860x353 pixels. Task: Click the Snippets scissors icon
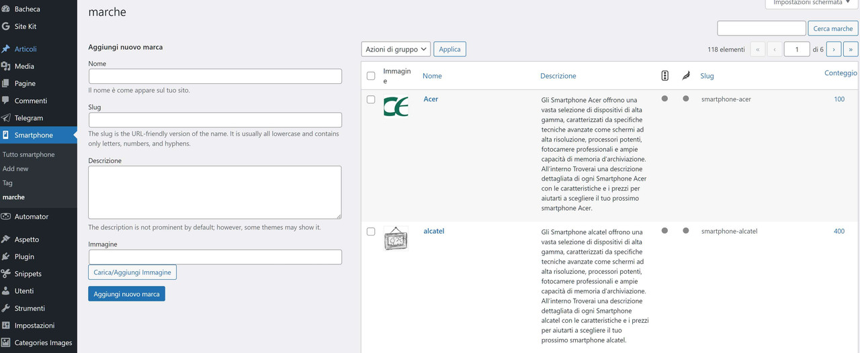click(x=6, y=274)
